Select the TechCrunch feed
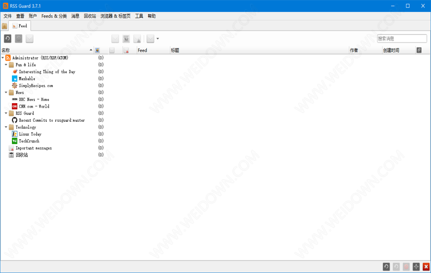 click(29, 141)
